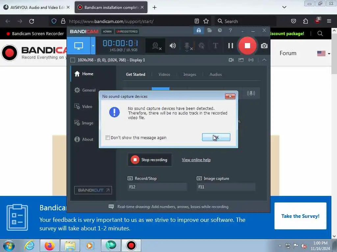The image size is (337, 252).
Task: Click the real-time drawing tip message icon
Action: [111, 207]
